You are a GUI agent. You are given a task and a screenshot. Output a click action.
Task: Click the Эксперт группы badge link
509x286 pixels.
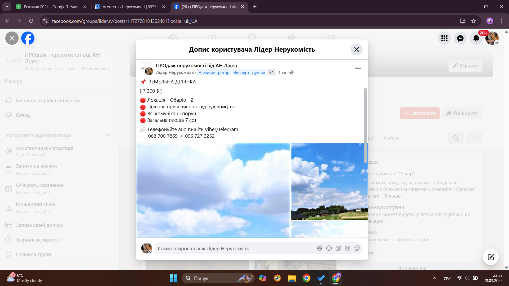(x=249, y=73)
